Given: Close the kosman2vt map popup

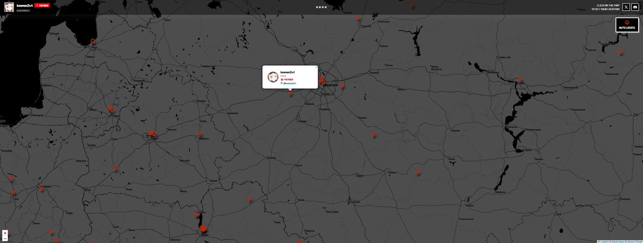Looking at the screenshot, I should pyautogui.click(x=316, y=68).
